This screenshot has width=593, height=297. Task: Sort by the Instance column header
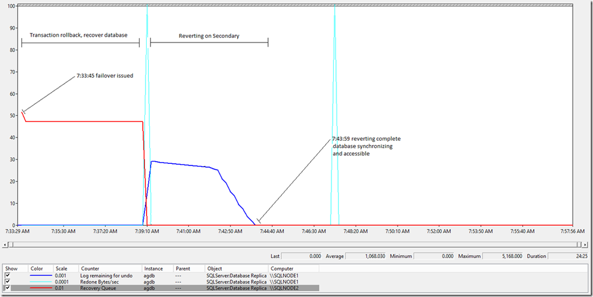tap(158, 269)
